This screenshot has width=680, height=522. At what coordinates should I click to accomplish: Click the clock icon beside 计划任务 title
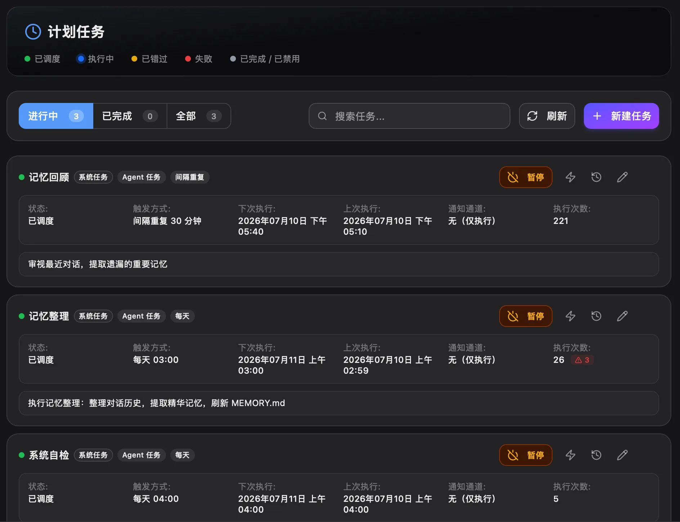click(33, 32)
